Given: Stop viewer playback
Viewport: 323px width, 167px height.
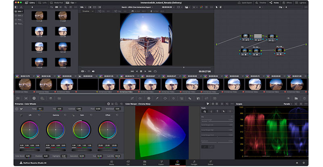Looking at the screenshot, I should point(141,71).
